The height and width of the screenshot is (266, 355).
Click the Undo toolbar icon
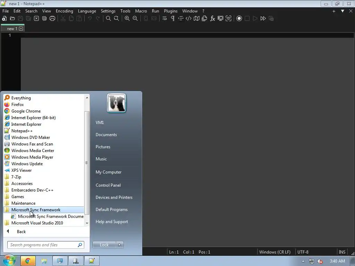point(90,19)
